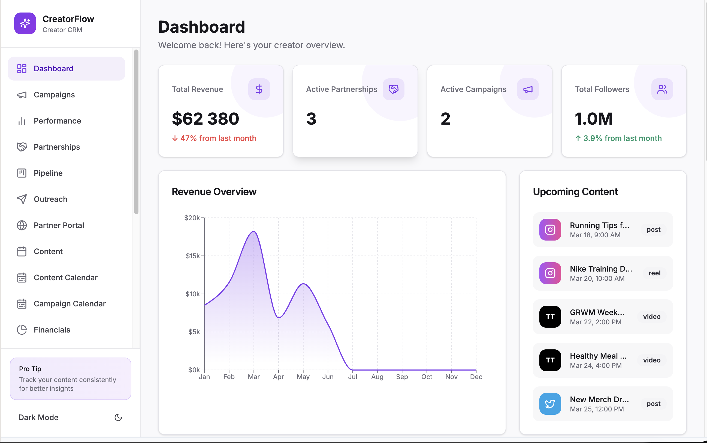Click the megaphone icon on Active Campaigns
The width and height of the screenshot is (707, 443).
tap(528, 89)
